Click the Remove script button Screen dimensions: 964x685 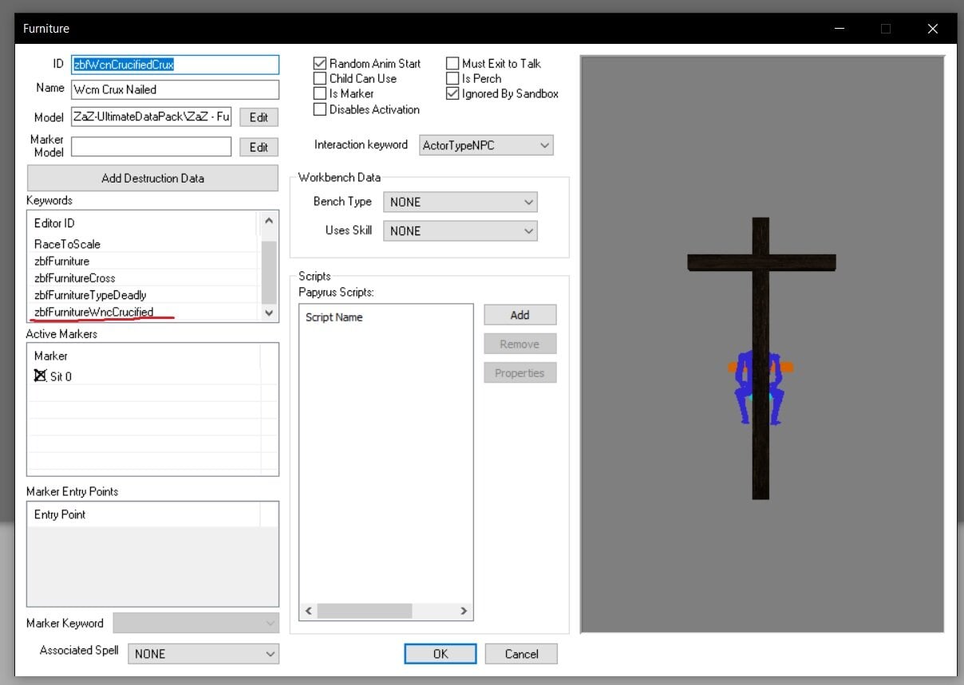click(x=520, y=344)
